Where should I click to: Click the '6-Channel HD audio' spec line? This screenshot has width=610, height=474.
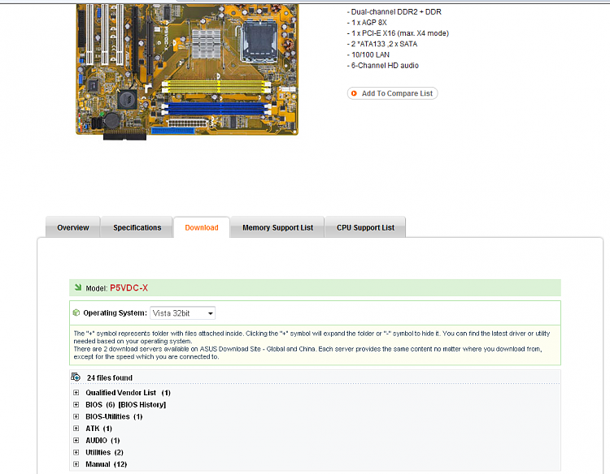(383, 65)
